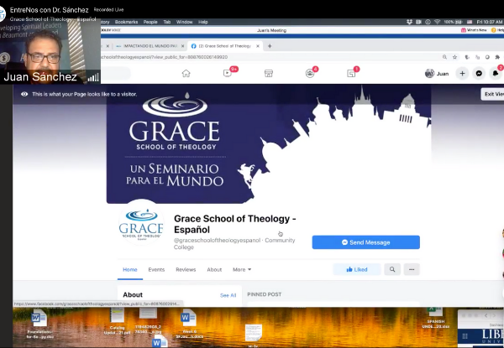The width and height of the screenshot is (504, 348).
Task: Click the Grace cover photo banner
Action: pyautogui.click(x=269, y=143)
